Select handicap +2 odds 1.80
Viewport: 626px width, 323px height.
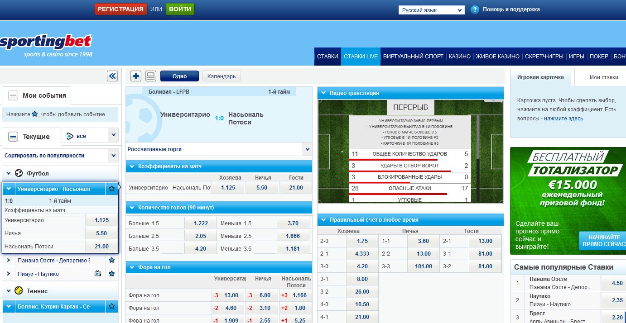click(296, 308)
